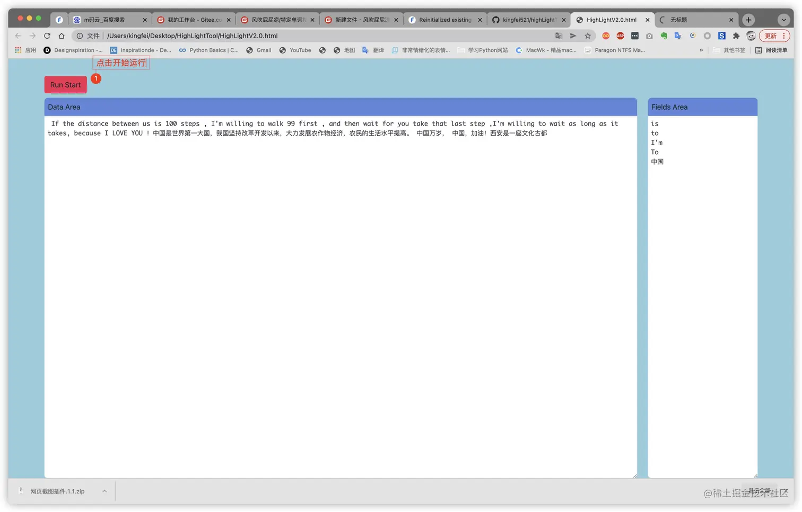The width and height of the screenshot is (802, 512).
Task: Click inside the Data Area text box
Action: tap(341, 297)
